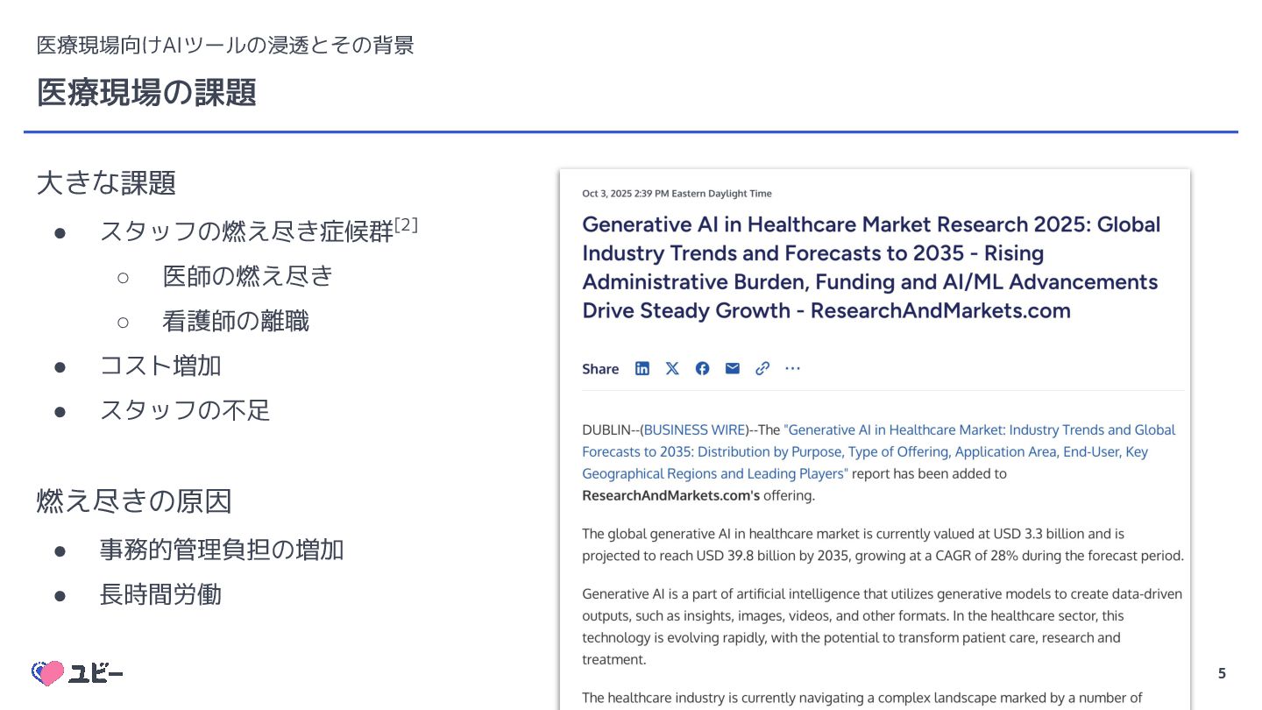This screenshot has width=1262, height=710.
Task: Click the sub-bullet 医師の燃え尽き
Action: [248, 276]
